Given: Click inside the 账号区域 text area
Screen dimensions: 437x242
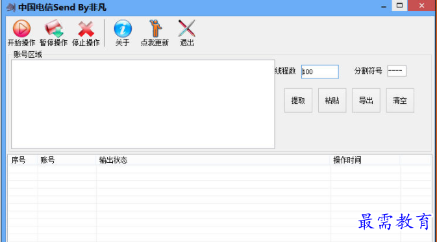Looking at the screenshot, I should [x=143, y=104].
